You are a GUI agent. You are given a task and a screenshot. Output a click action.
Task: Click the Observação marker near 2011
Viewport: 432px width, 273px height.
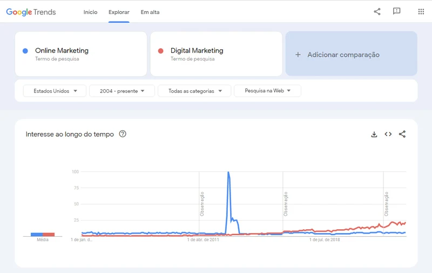coord(202,204)
